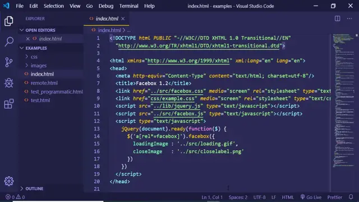
Task: Open the File menu
Action: (x=20, y=6)
